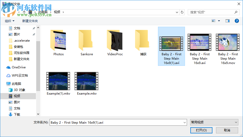Click the sidebar scroll up arrow

pyautogui.click(x=38, y=28)
